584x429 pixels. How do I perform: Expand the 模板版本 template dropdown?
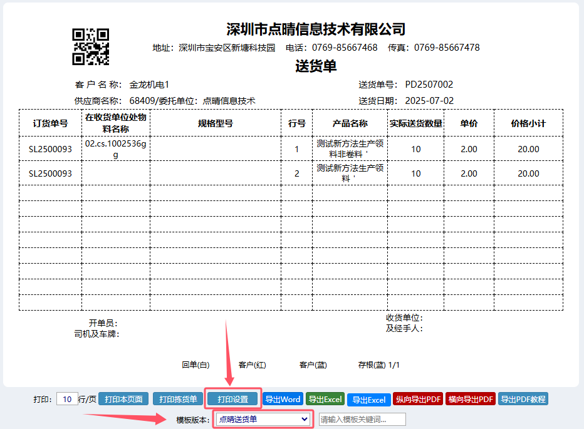pyautogui.click(x=263, y=419)
